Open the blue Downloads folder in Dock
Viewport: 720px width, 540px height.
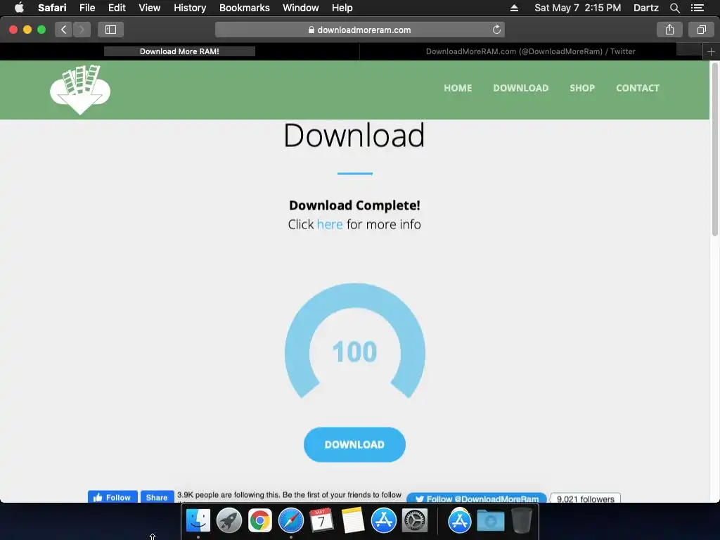click(490, 520)
